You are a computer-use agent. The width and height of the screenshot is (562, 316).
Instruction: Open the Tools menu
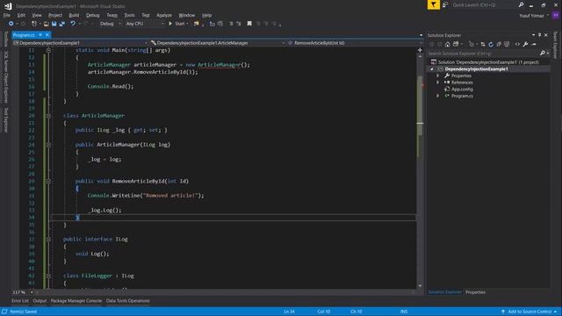click(x=129, y=16)
